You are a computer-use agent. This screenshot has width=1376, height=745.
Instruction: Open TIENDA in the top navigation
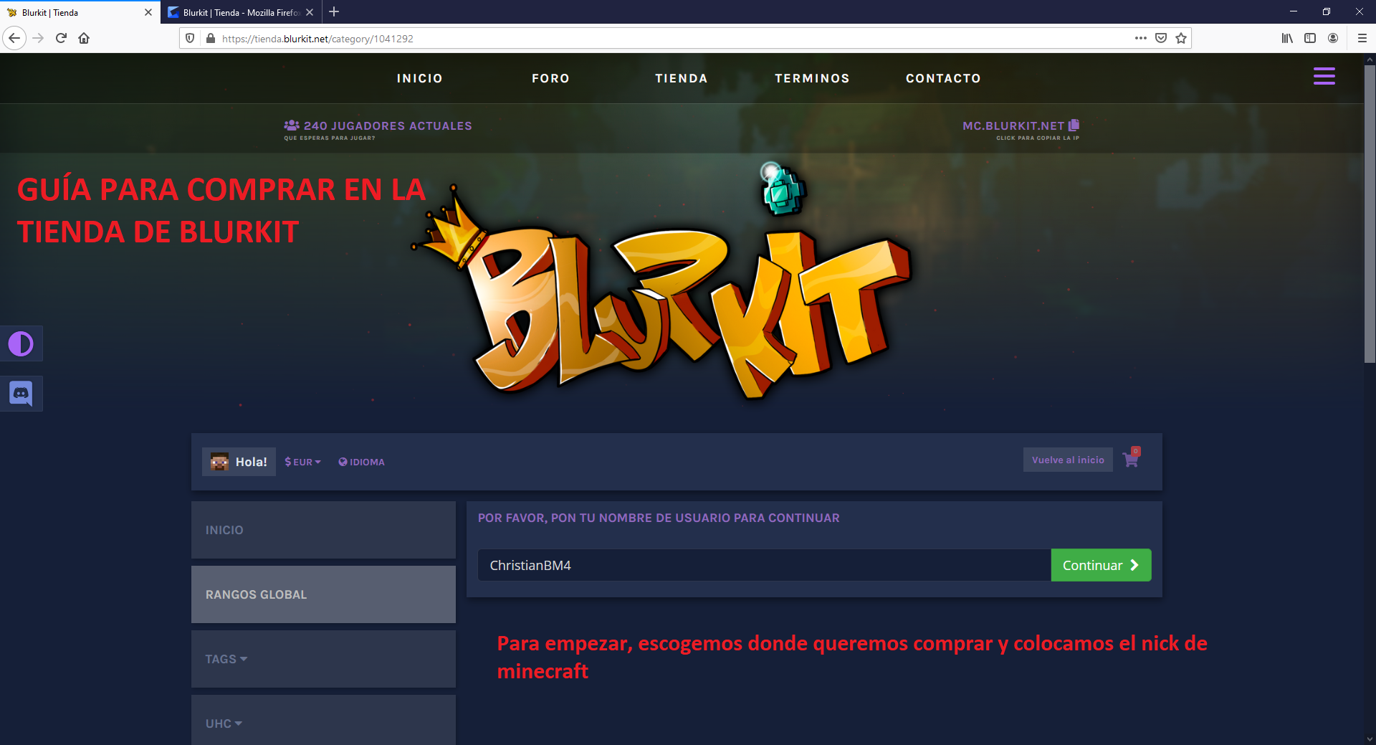[682, 78]
